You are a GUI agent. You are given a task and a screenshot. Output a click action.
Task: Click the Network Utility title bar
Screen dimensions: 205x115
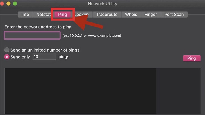[x=102, y=4]
